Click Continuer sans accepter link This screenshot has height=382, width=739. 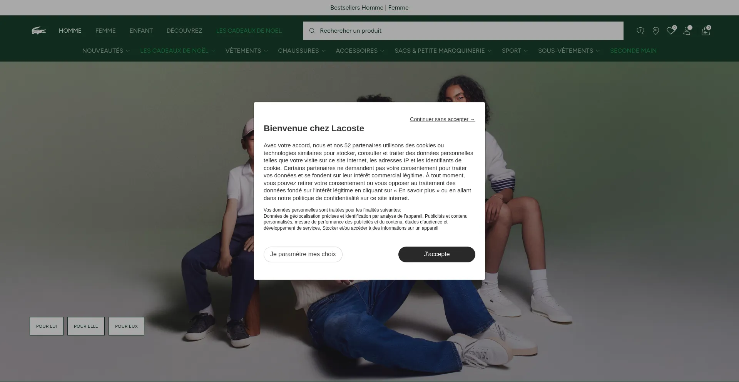pyautogui.click(x=442, y=119)
